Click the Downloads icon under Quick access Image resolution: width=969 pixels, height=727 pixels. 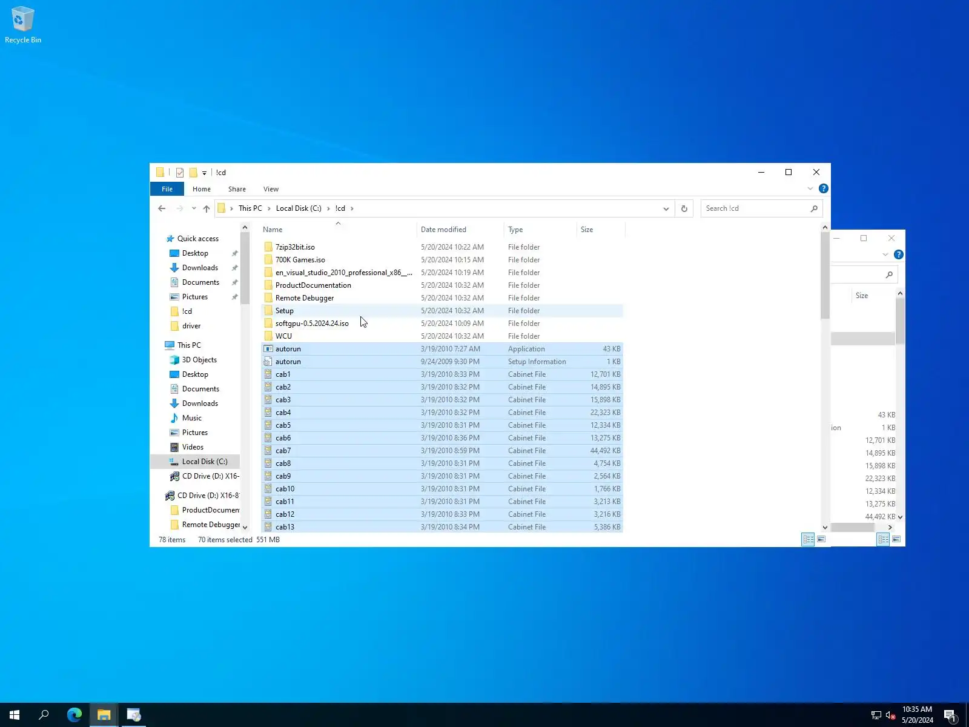click(174, 268)
